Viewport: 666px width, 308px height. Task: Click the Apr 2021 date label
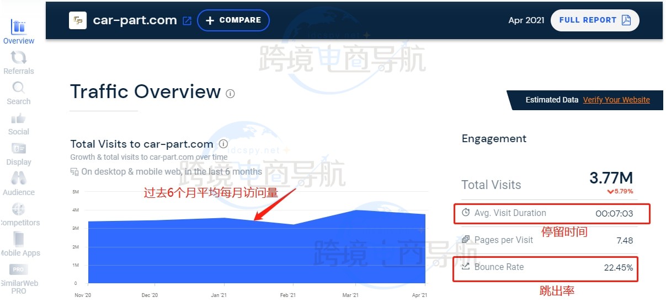pos(526,20)
